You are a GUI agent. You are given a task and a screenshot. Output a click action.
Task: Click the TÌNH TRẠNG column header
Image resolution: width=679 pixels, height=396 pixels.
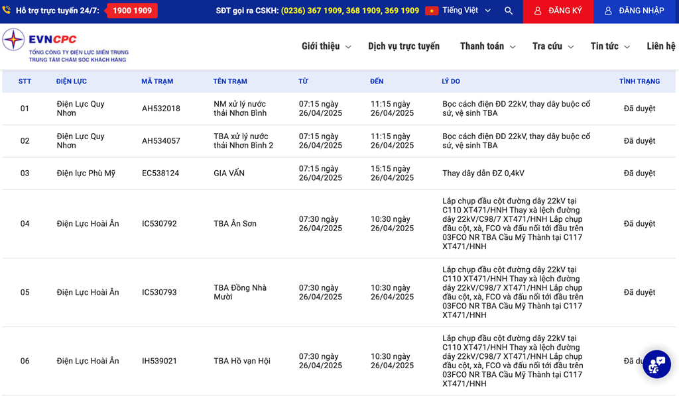(640, 81)
